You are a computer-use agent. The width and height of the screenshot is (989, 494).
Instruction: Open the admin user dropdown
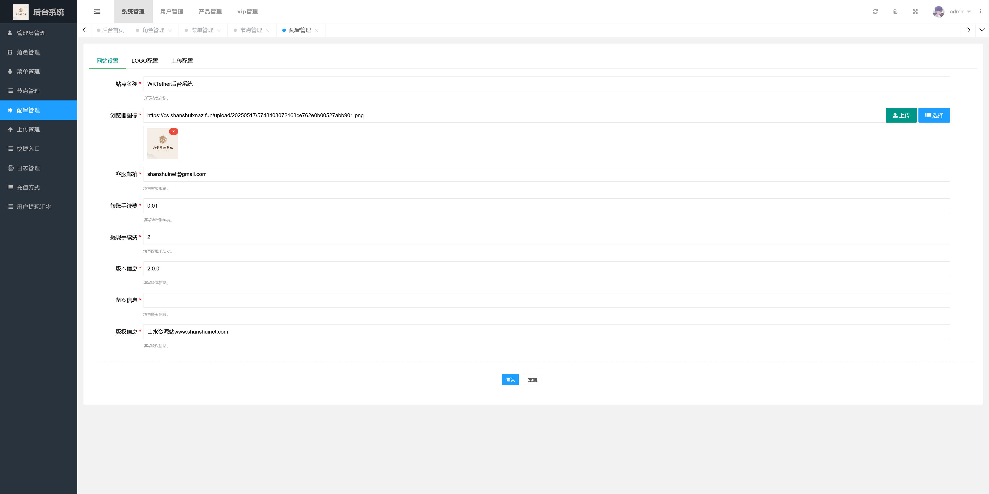pos(959,12)
